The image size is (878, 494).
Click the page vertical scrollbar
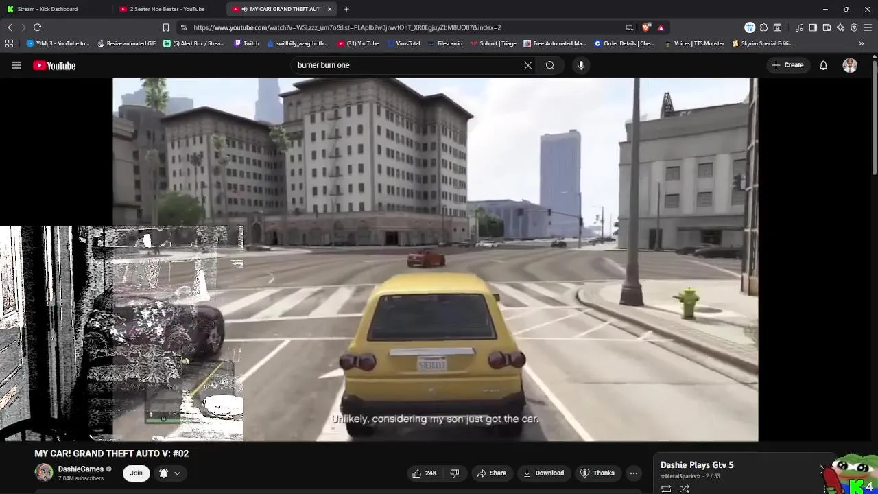[x=875, y=117]
